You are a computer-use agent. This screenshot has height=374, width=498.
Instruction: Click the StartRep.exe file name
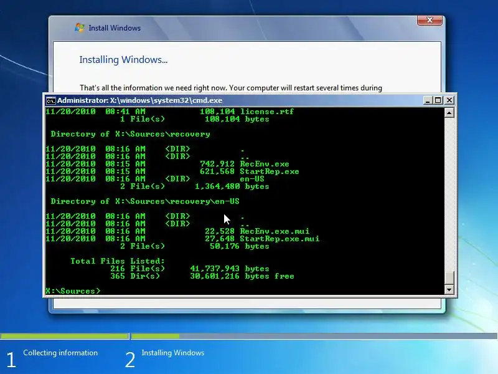point(270,171)
